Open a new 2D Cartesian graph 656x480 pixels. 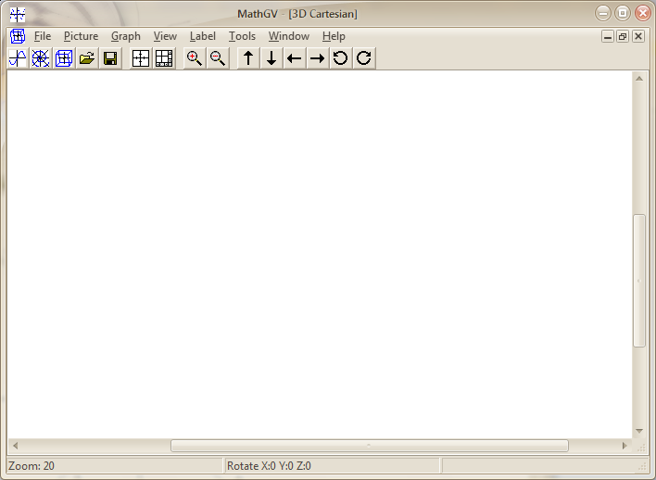pyautogui.click(x=18, y=58)
